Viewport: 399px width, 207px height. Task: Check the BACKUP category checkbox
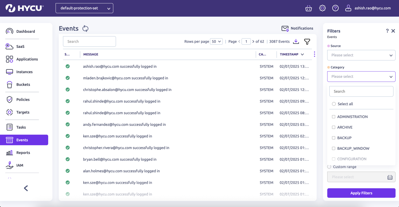pyautogui.click(x=334, y=138)
